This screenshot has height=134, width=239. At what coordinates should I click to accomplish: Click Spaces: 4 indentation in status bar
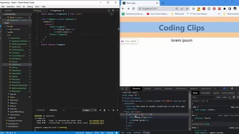point(89,133)
